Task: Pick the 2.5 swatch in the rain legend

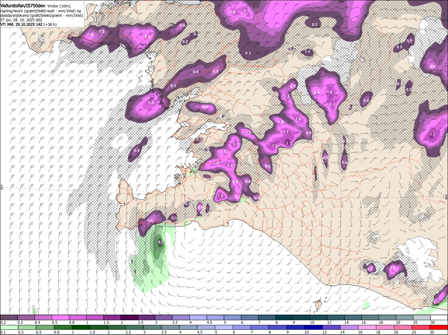Action: (x=134, y=327)
